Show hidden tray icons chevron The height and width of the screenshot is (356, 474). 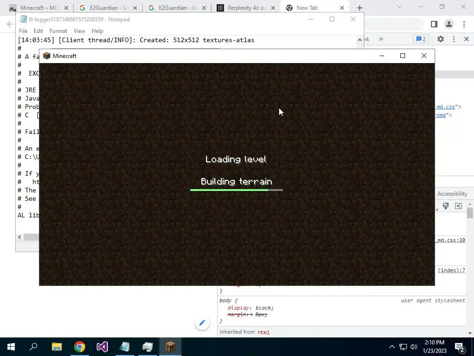(x=392, y=347)
